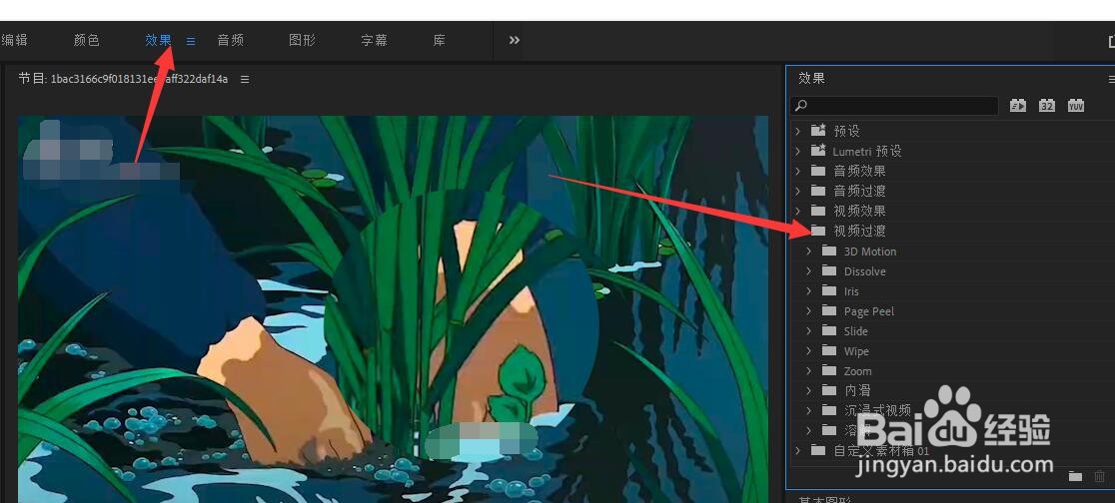
Task: Switch to the 效果 workspace
Action: [x=158, y=41]
